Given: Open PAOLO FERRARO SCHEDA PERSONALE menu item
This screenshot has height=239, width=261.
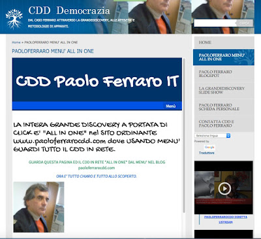Looking at the screenshot, I should pyautogui.click(x=224, y=107).
